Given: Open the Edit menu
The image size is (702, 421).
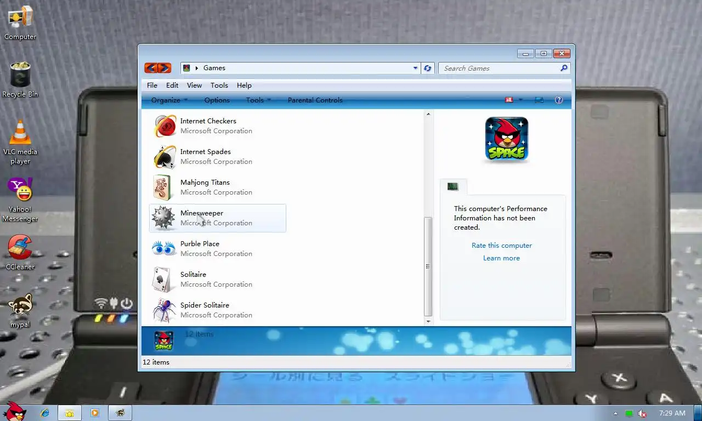Looking at the screenshot, I should click(x=172, y=85).
